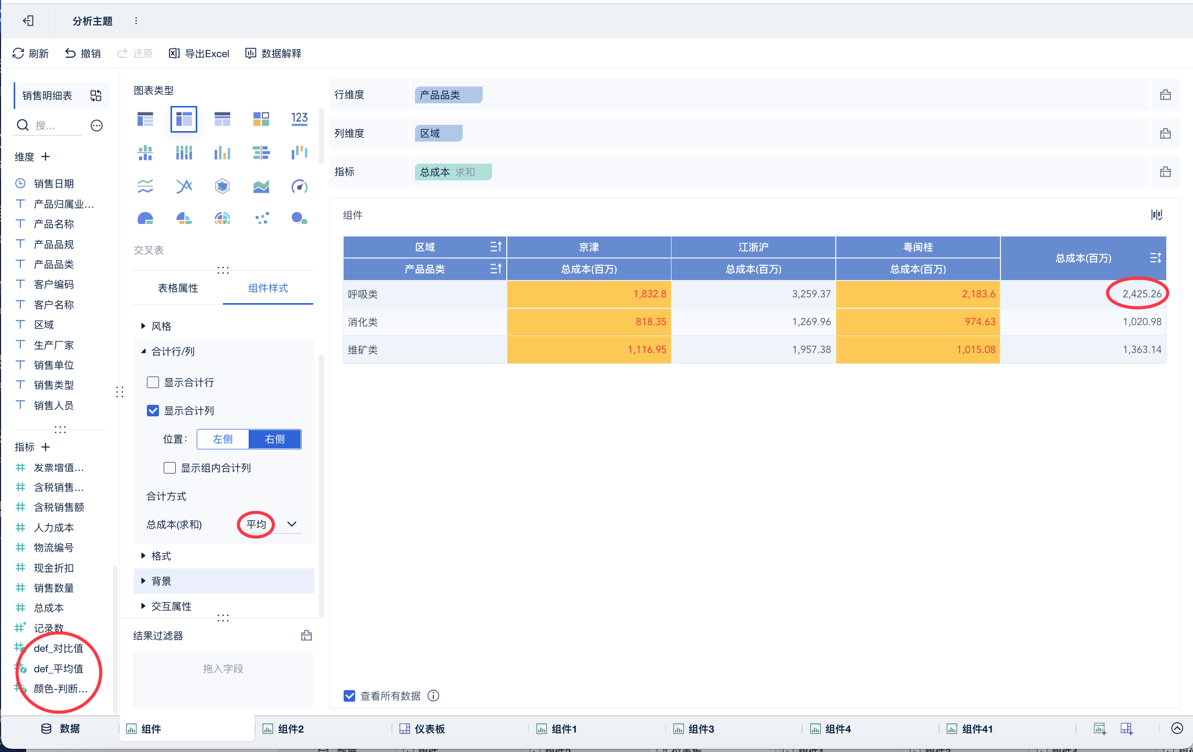
Task: Choose the KPI indicator card chart icon
Action: click(299, 119)
